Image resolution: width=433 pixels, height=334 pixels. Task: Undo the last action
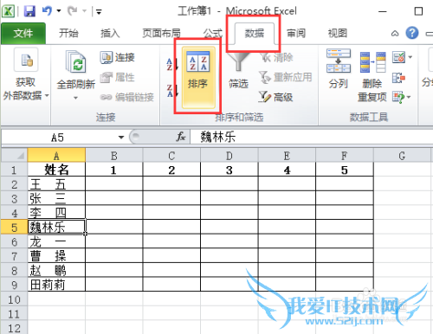click(x=47, y=11)
